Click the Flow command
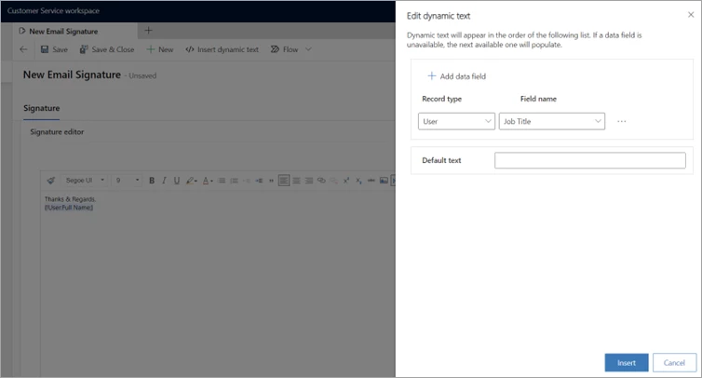This screenshot has height=378, width=702. pos(284,49)
